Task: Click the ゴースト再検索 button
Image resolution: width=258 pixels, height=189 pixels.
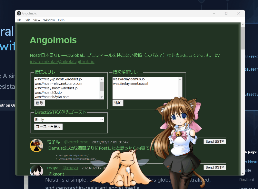Action: pyautogui.click(x=48, y=127)
